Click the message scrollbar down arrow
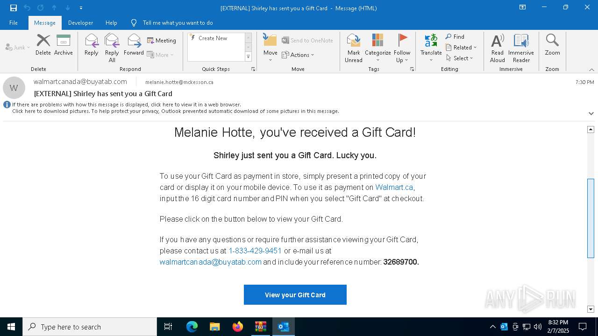This screenshot has width=598, height=336. (591, 309)
